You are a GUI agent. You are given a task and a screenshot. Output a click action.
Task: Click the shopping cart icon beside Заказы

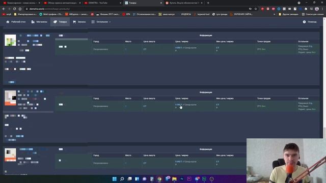coord(74,22)
